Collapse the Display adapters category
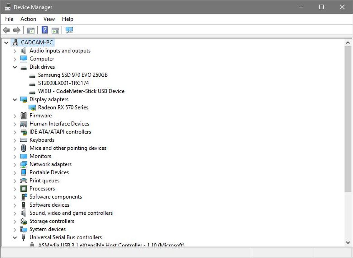The width and height of the screenshot is (353, 258). coord(15,100)
